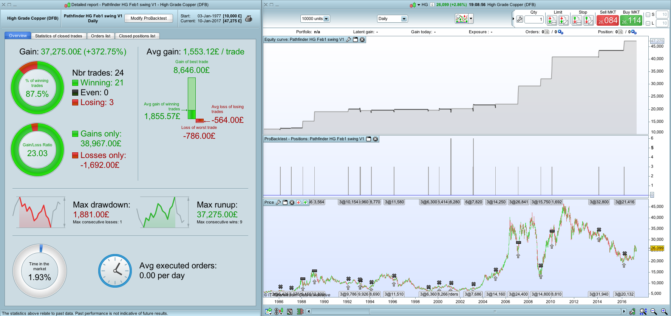Click the checklist icon in bottom toolbar
Screen dimensions: 671x316
289,311
